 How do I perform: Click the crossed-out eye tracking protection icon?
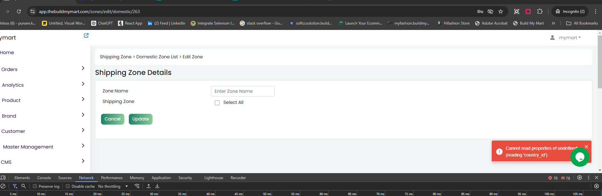490,11
